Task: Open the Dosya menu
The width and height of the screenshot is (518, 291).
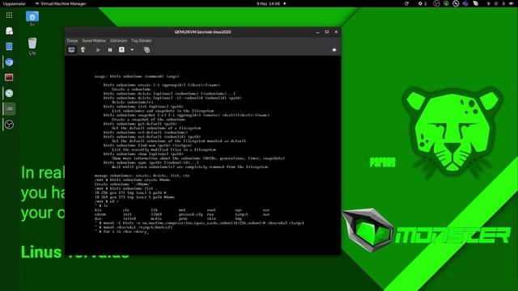Action: pos(72,40)
